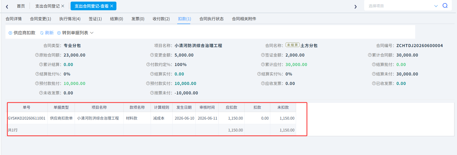Open the 扣款(1) tab
The height and width of the screenshot is (155, 457).
[x=185, y=19]
